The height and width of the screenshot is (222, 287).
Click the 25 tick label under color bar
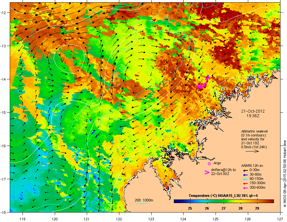pos(190,208)
